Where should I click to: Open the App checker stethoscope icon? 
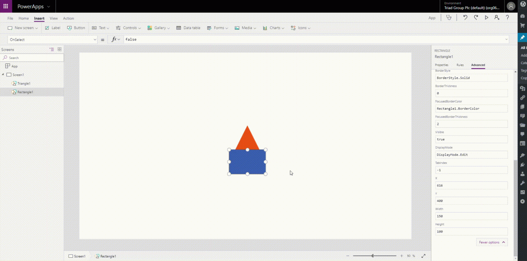click(x=449, y=17)
